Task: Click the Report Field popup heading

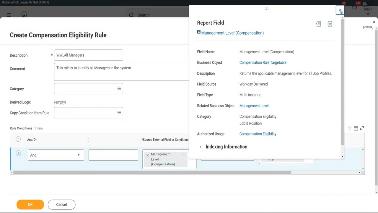Action: pos(211,23)
